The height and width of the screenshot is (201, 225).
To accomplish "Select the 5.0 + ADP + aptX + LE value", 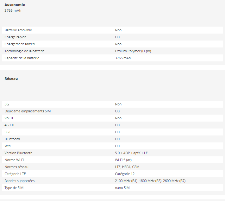I will click(131, 153).
